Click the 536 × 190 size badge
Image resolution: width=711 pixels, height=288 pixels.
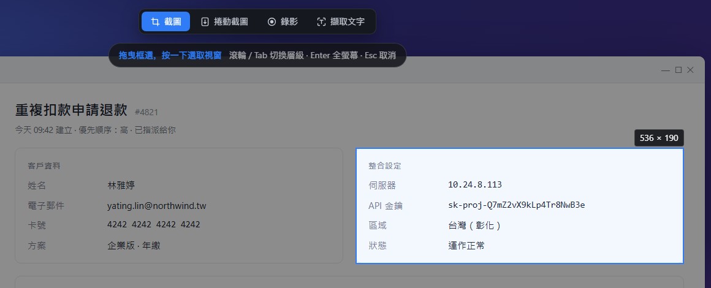(659, 138)
